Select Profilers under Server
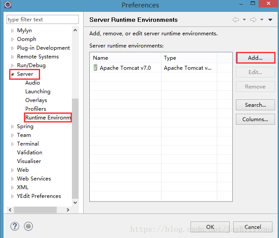This screenshot has width=279, height=238. click(x=36, y=109)
